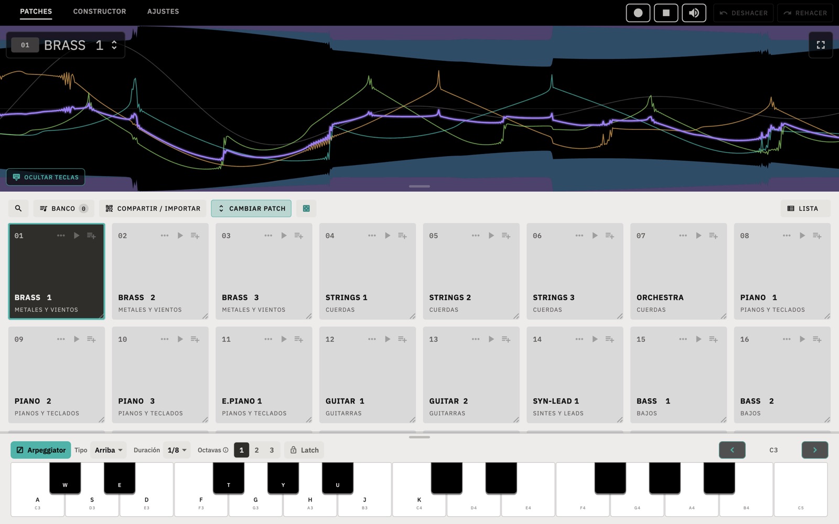Select 2 octaves for arpeggiator
This screenshot has width=839, height=524.
tap(256, 450)
